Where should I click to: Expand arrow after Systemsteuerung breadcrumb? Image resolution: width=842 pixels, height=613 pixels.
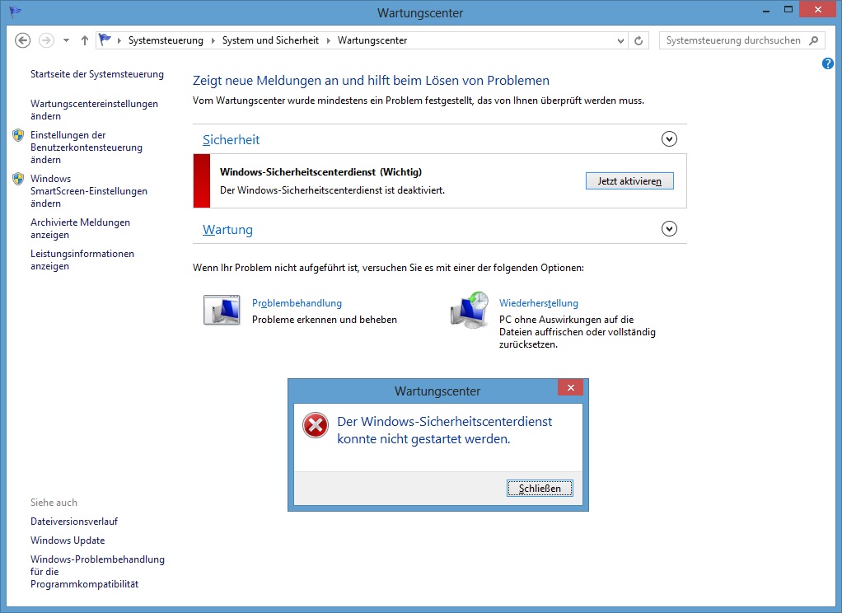click(213, 40)
